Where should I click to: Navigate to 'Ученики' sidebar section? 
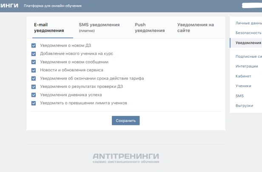(x=243, y=86)
